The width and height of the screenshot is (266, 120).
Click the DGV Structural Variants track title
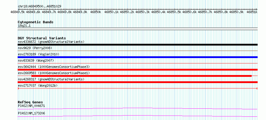[42, 38]
